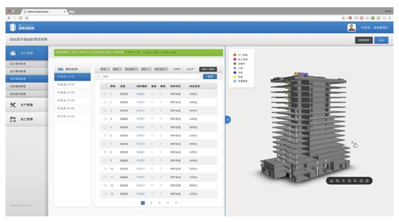Click the briefcase icon heading the blue sidebar section
The width and height of the screenshot is (399, 222).
click(13, 53)
